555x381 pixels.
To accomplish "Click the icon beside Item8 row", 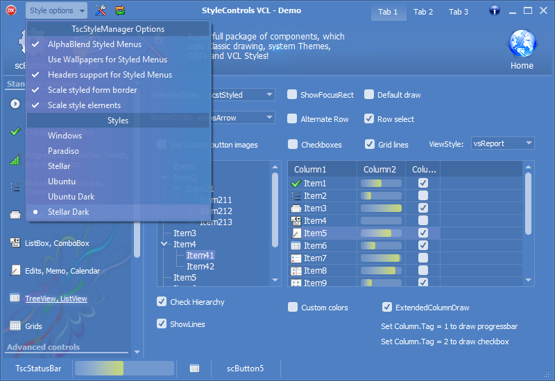I will 296,271.
